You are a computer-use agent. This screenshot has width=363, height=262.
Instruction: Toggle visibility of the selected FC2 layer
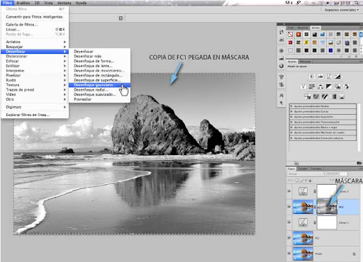289,207
